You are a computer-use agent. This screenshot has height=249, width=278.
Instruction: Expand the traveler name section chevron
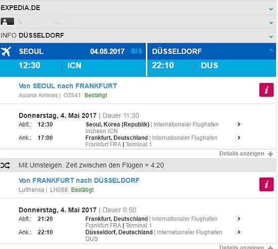coord(271,23)
